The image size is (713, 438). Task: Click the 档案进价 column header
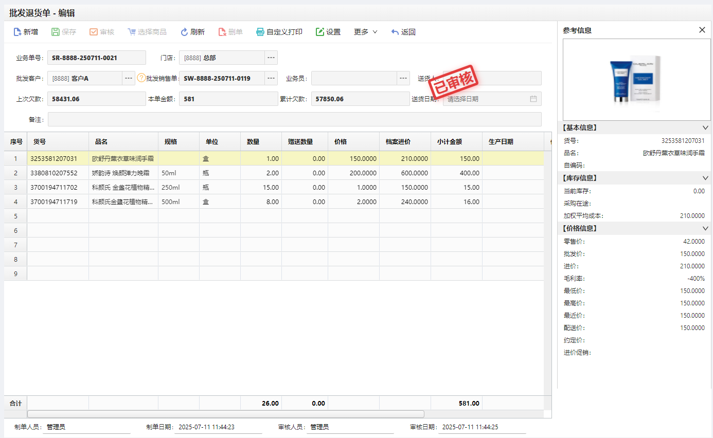[405, 142]
